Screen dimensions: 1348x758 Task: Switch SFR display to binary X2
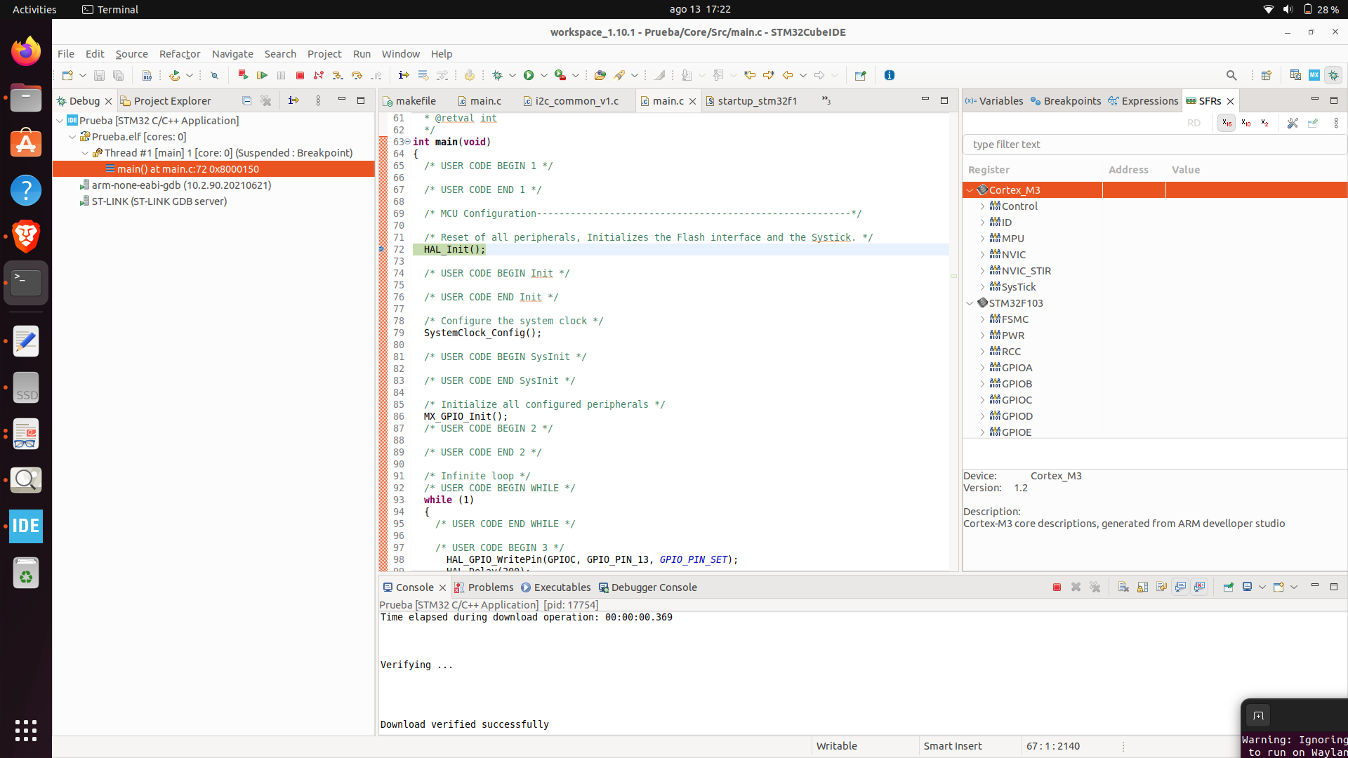pyautogui.click(x=1264, y=123)
